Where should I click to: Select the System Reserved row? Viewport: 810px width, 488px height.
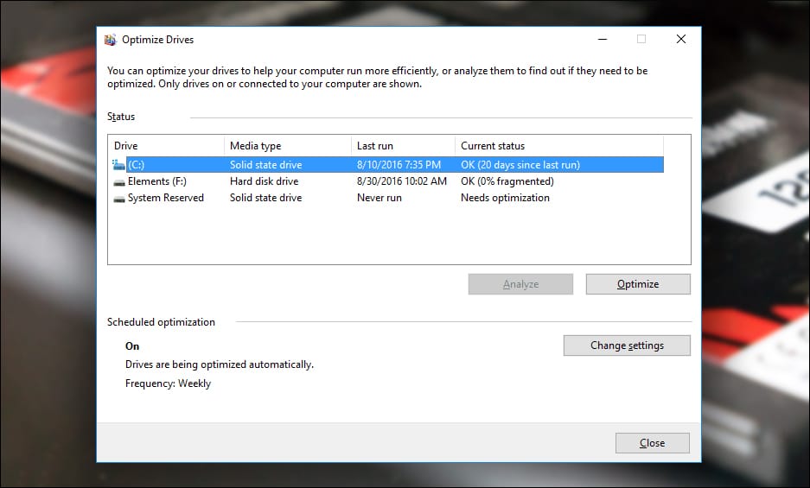pos(386,198)
